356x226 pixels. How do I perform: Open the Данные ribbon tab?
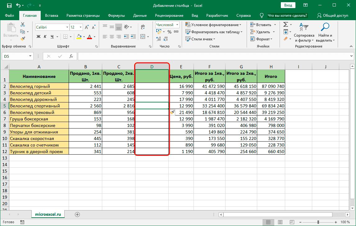[x=139, y=15]
